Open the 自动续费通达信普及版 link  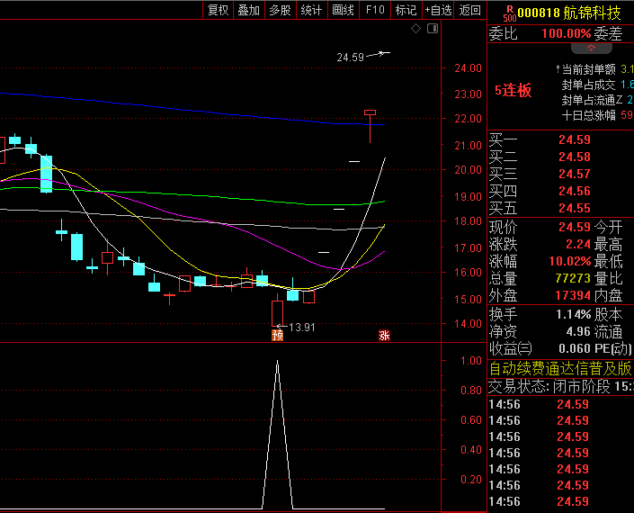(x=560, y=369)
